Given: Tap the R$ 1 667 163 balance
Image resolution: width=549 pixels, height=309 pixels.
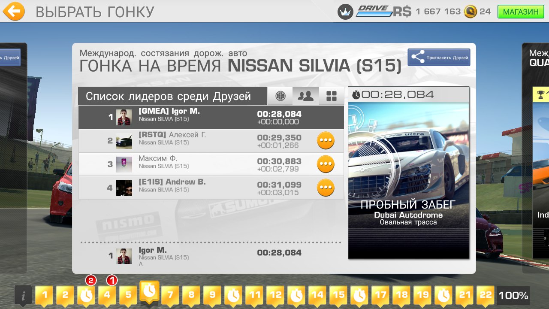Looking at the screenshot, I should [427, 12].
